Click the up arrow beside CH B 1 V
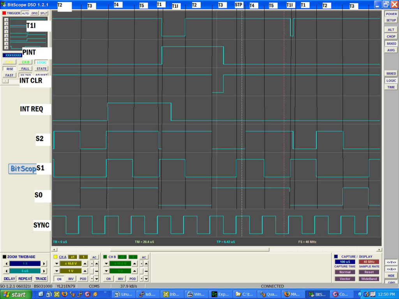Screen dimensions: 399x299 [135, 271]
